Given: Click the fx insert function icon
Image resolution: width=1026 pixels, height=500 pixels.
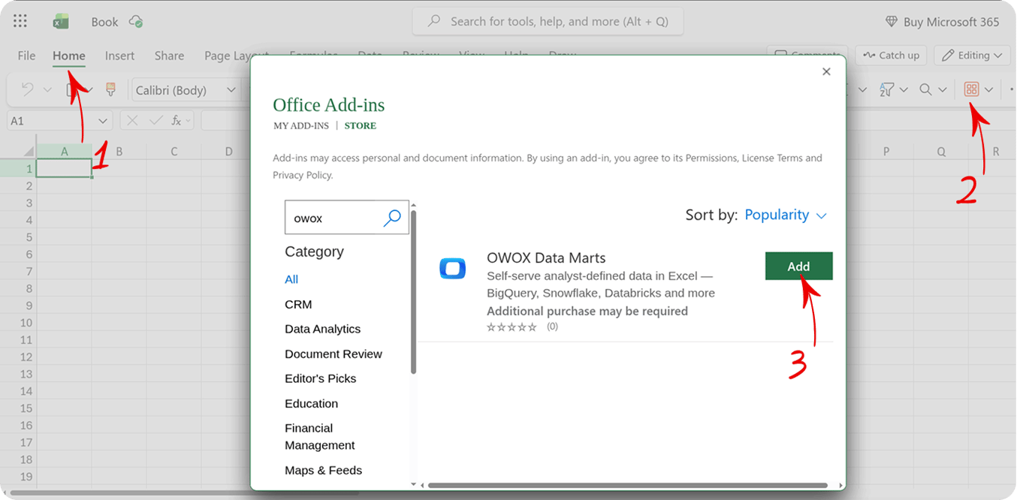Looking at the screenshot, I should tap(176, 120).
